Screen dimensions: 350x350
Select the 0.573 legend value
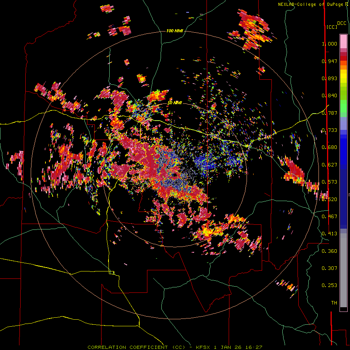[x=329, y=182]
